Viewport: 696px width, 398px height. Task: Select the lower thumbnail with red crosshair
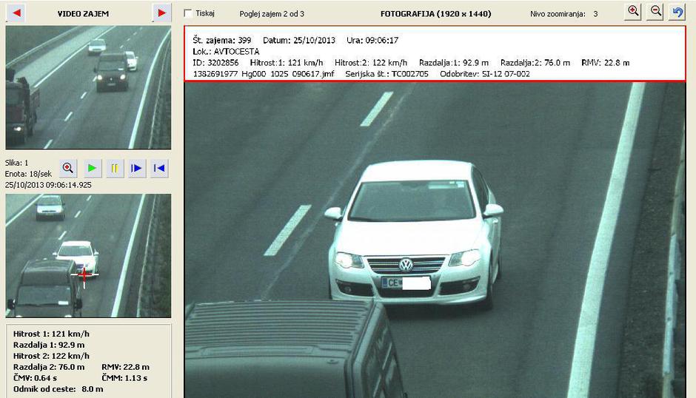click(88, 255)
